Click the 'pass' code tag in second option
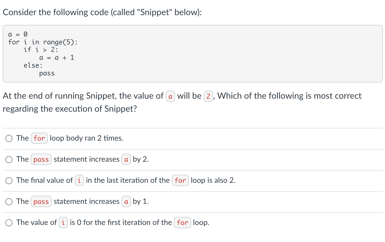The width and height of the screenshot is (385, 242). tap(41, 160)
